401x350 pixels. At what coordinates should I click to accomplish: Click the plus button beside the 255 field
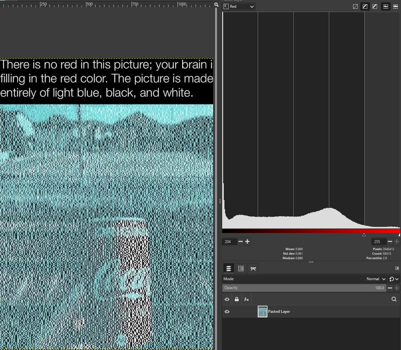[397, 242]
